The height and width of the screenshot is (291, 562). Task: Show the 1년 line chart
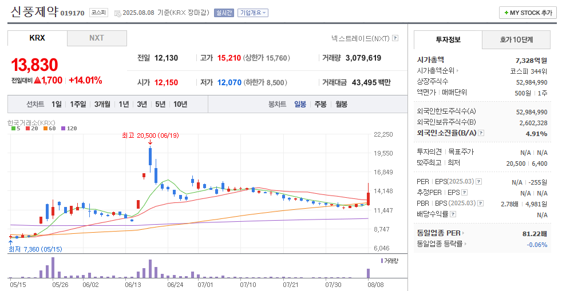tap(124, 104)
